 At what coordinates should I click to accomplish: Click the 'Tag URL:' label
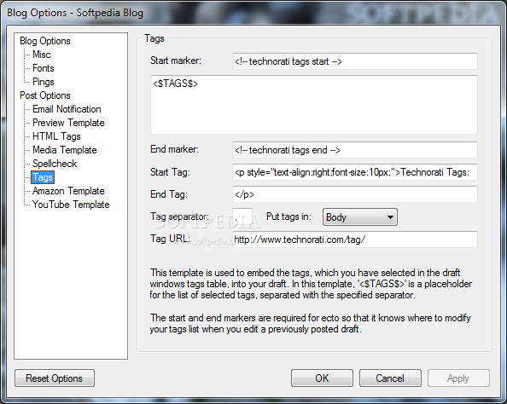click(x=170, y=239)
